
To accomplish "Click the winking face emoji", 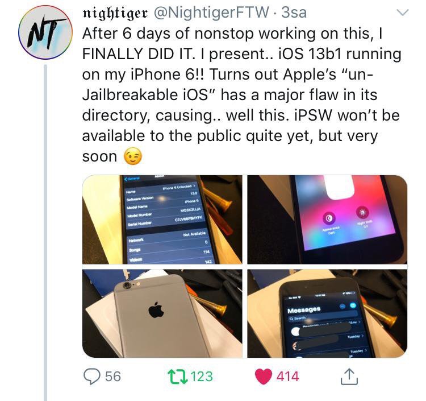I will click(x=133, y=156).
